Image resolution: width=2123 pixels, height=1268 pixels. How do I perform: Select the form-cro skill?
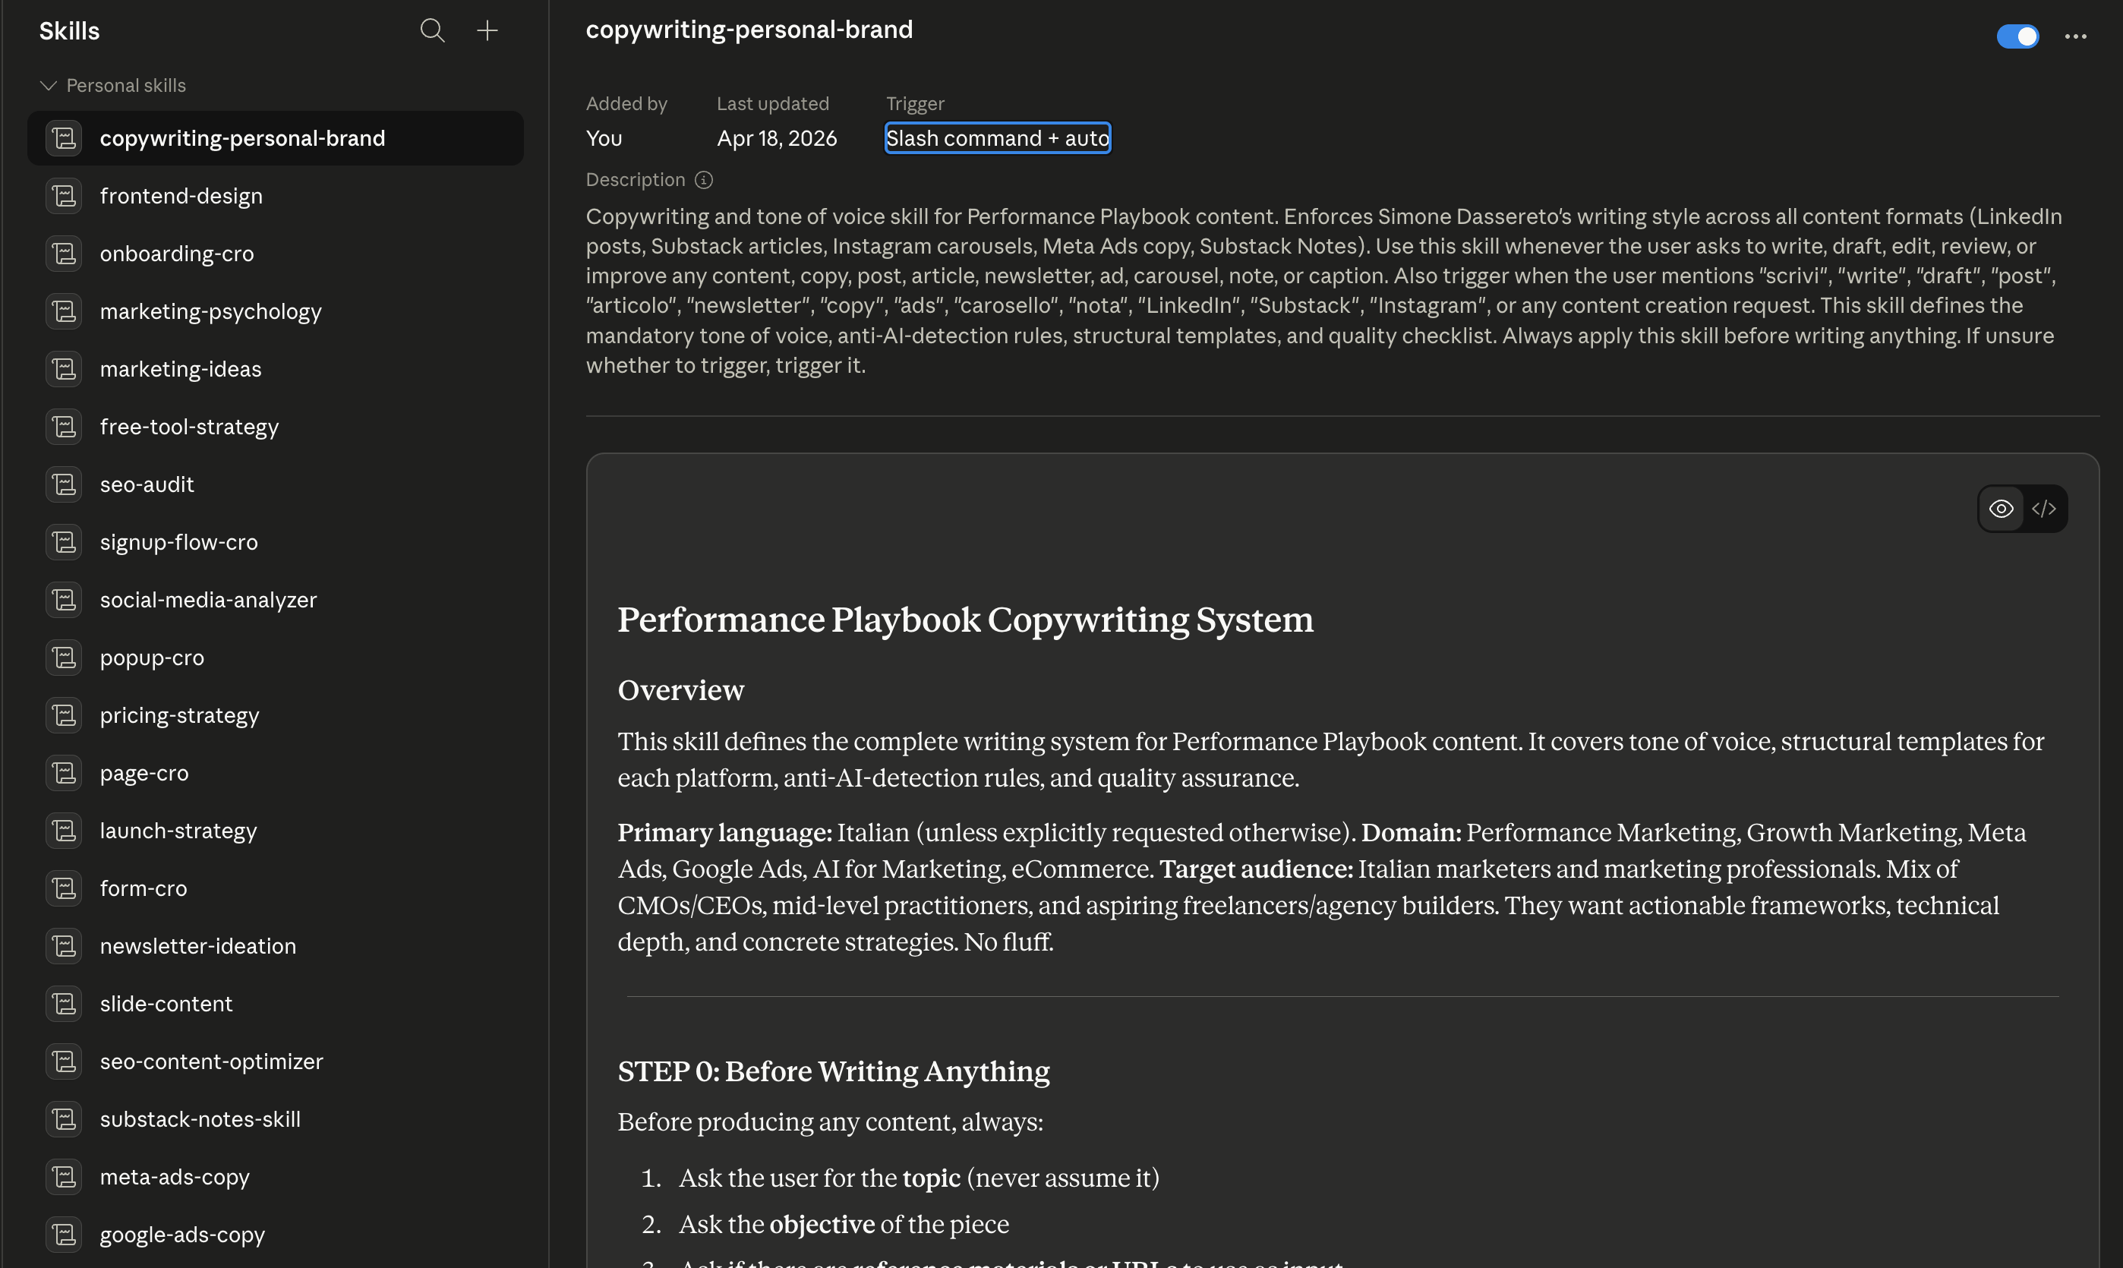click(x=275, y=888)
